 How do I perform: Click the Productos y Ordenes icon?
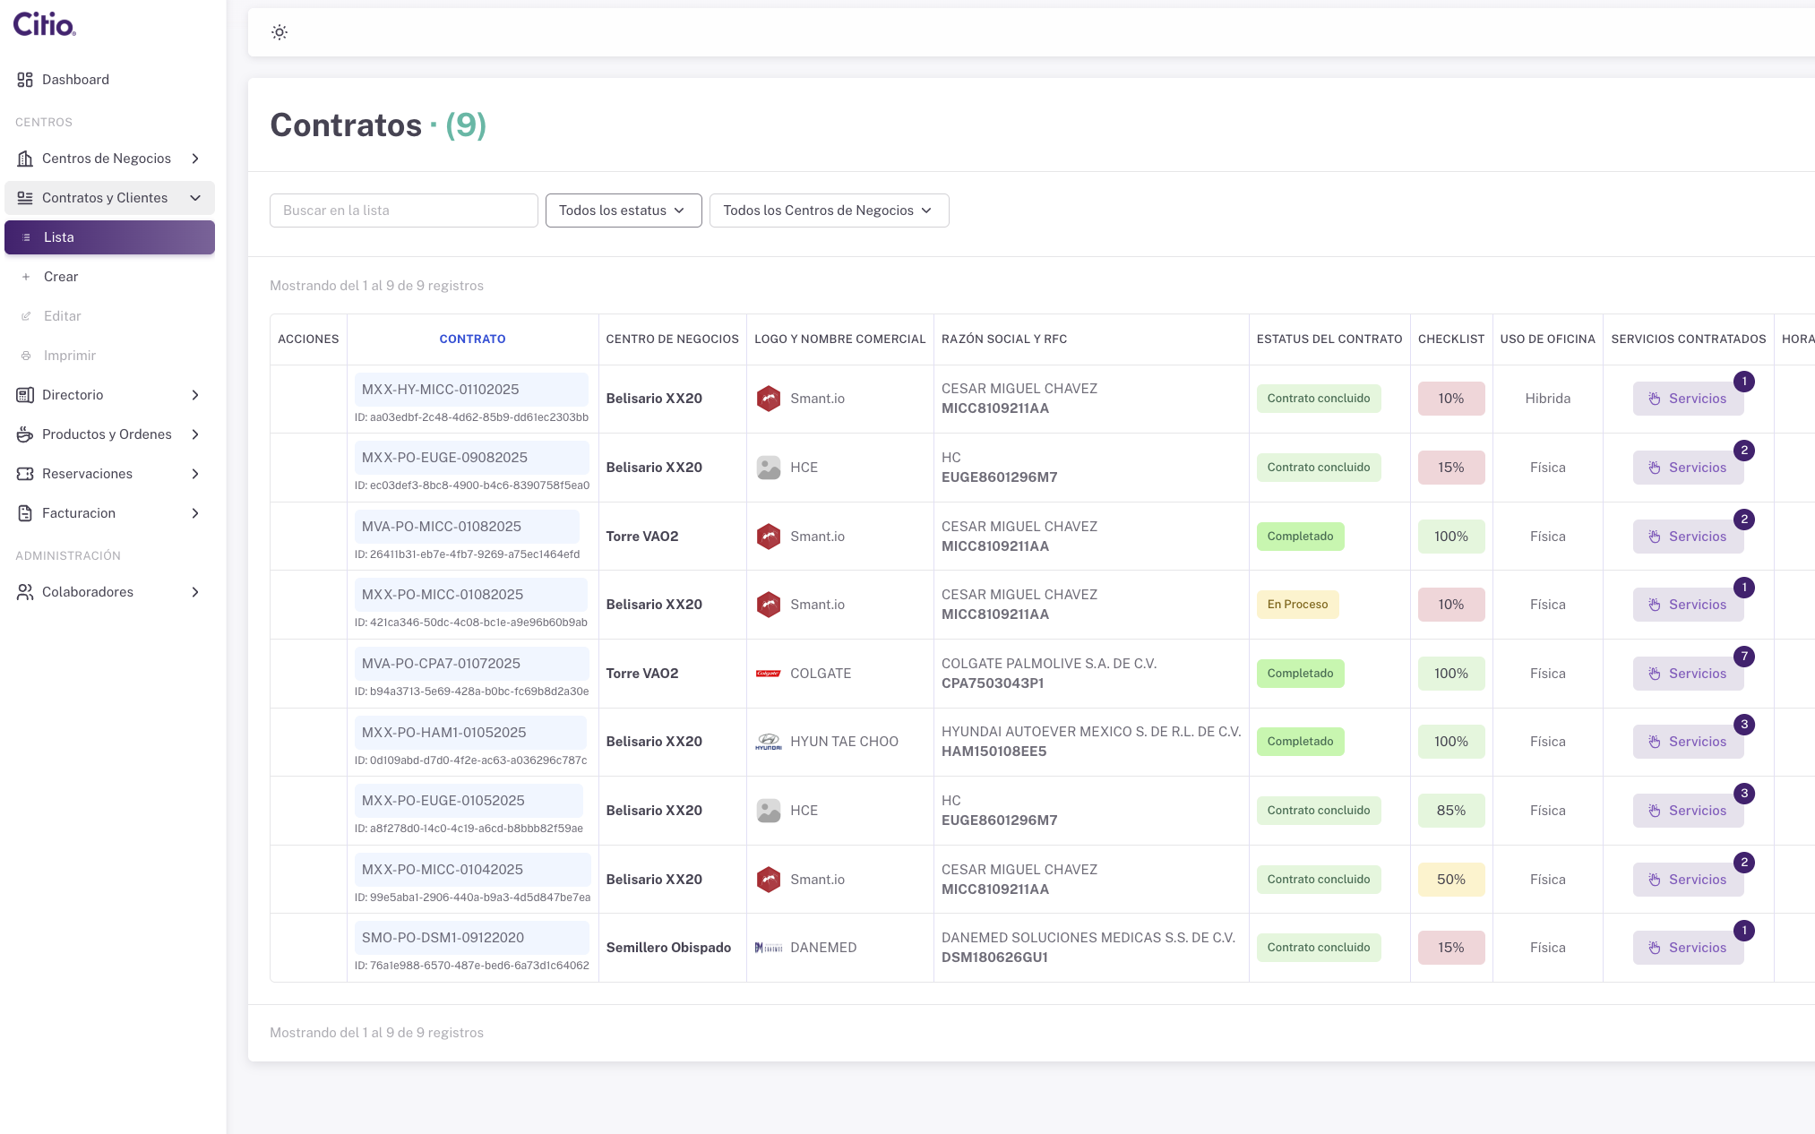25,434
